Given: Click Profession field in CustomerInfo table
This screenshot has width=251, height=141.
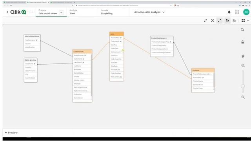Looking at the screenshot, I should [x=82, y=94].
